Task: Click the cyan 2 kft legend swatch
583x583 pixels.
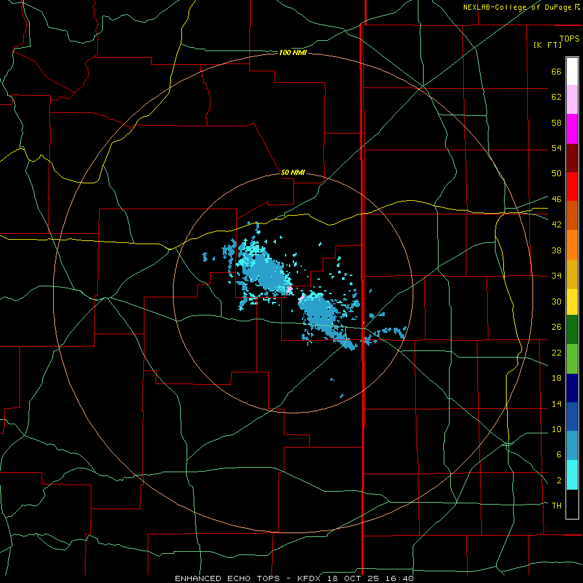Action: (572, 475)
